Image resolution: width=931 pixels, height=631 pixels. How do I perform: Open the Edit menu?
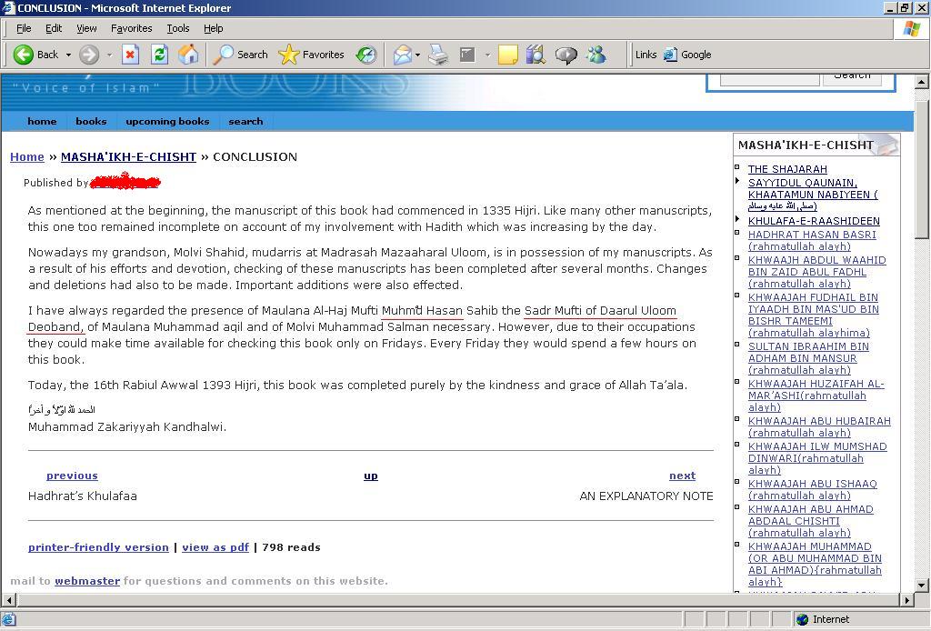coord(54,28)
